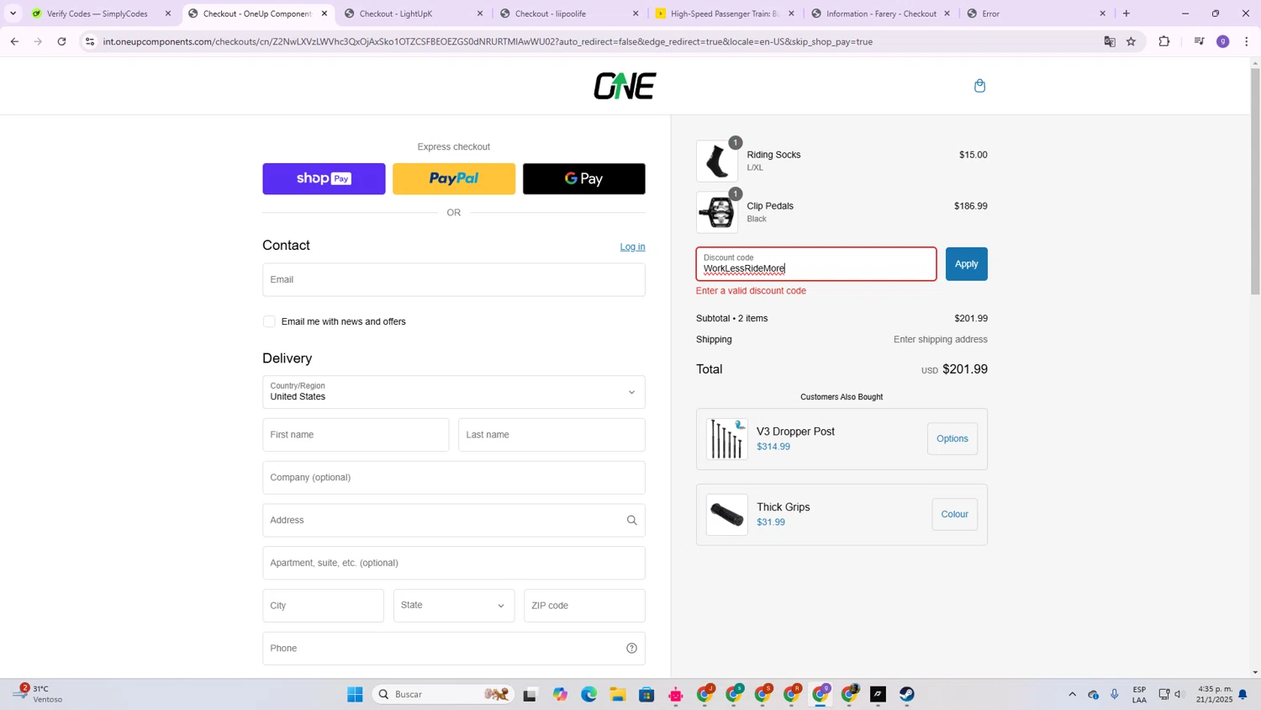Click the First name field

click(x=356, y=435)
